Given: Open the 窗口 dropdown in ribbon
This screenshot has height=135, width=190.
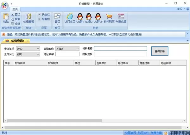Looking at the screenshot, I should tap(57, 19).
